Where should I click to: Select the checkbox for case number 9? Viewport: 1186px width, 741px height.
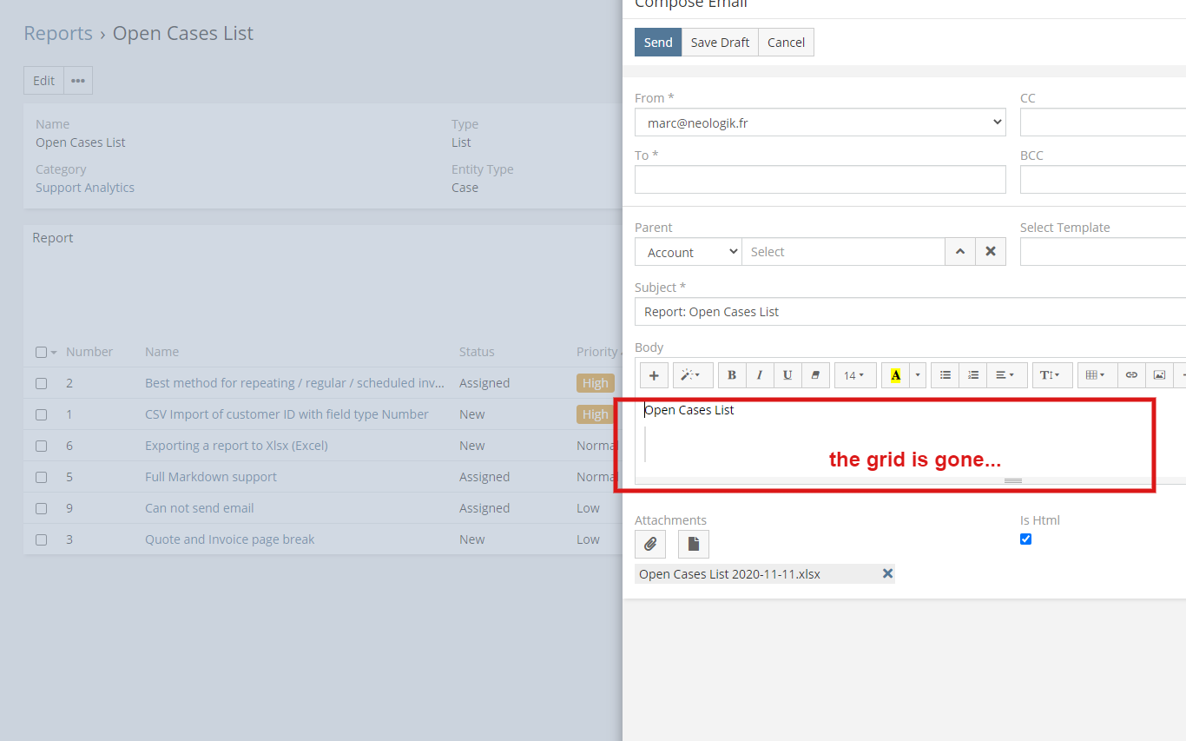42,508
